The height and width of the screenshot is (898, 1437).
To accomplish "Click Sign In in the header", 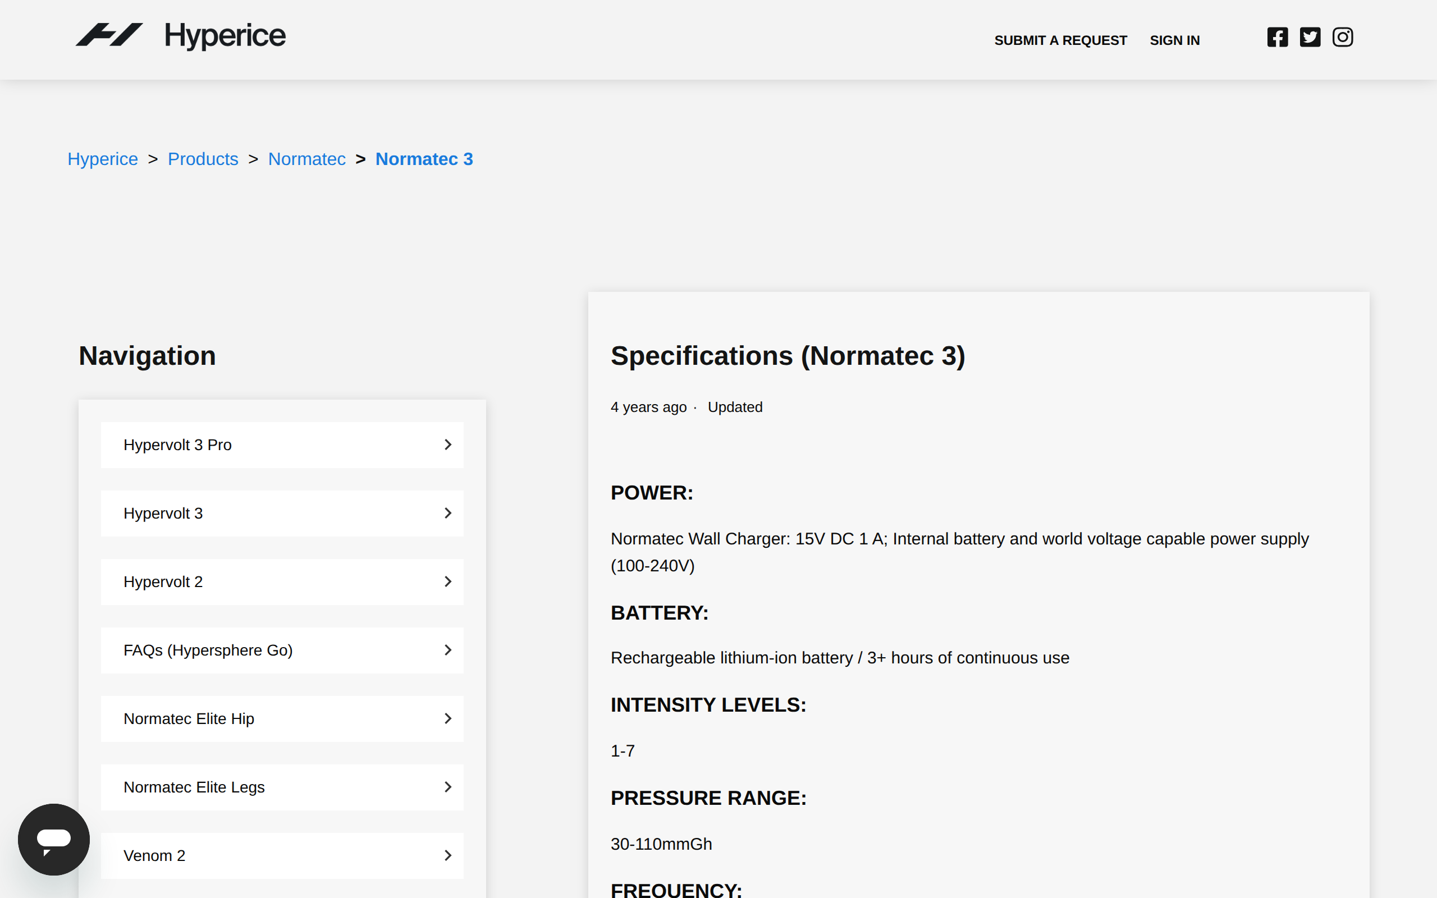I will (x=1174, y=40).
